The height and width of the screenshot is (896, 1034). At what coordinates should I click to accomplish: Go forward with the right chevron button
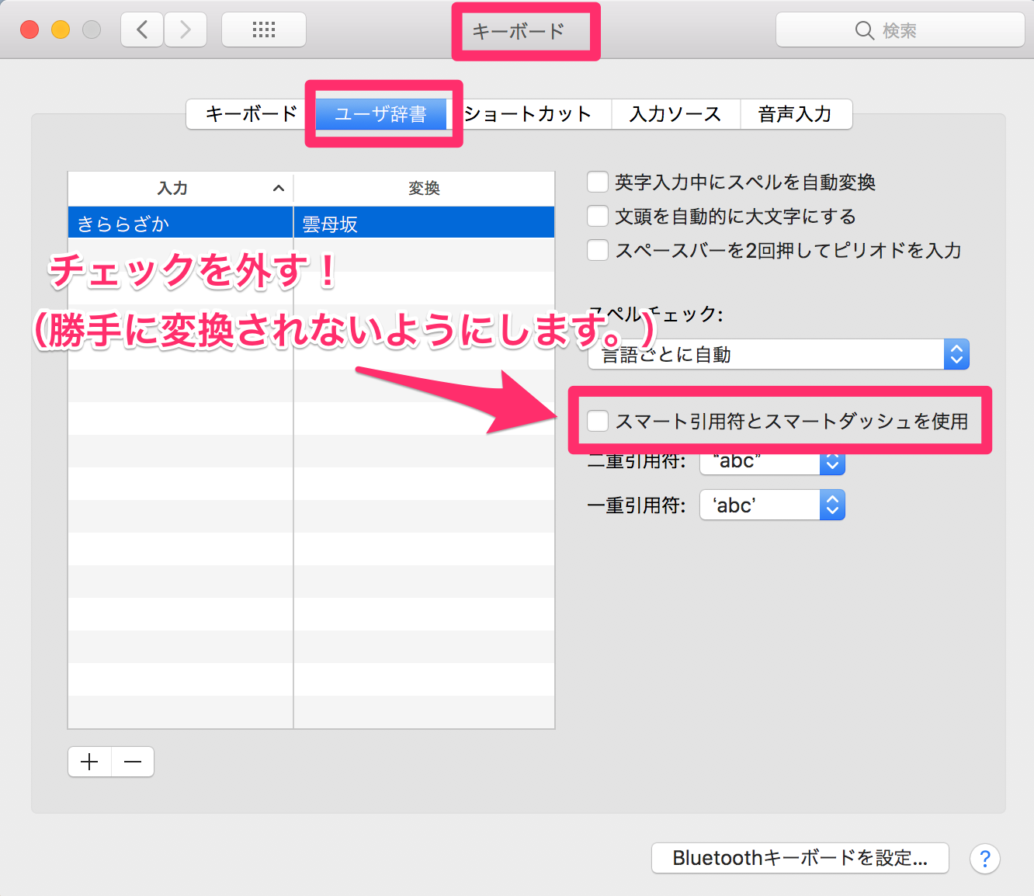(186, 30)
